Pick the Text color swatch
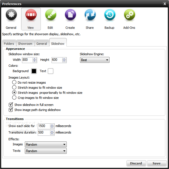The width and height of the screenshot is (169, 169). 50,71
